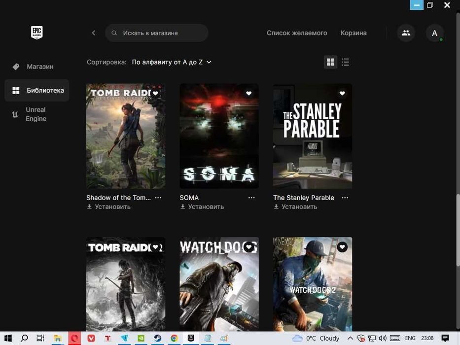Show hidden system tray icons
Screen dimensions: 460x345
pos(350,338)
